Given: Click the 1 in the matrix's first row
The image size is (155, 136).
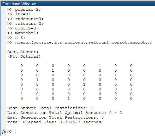Looking at the screenshot, I should coord(100,66).
